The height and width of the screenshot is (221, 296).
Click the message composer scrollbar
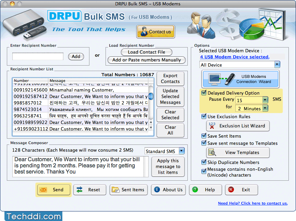146,166
